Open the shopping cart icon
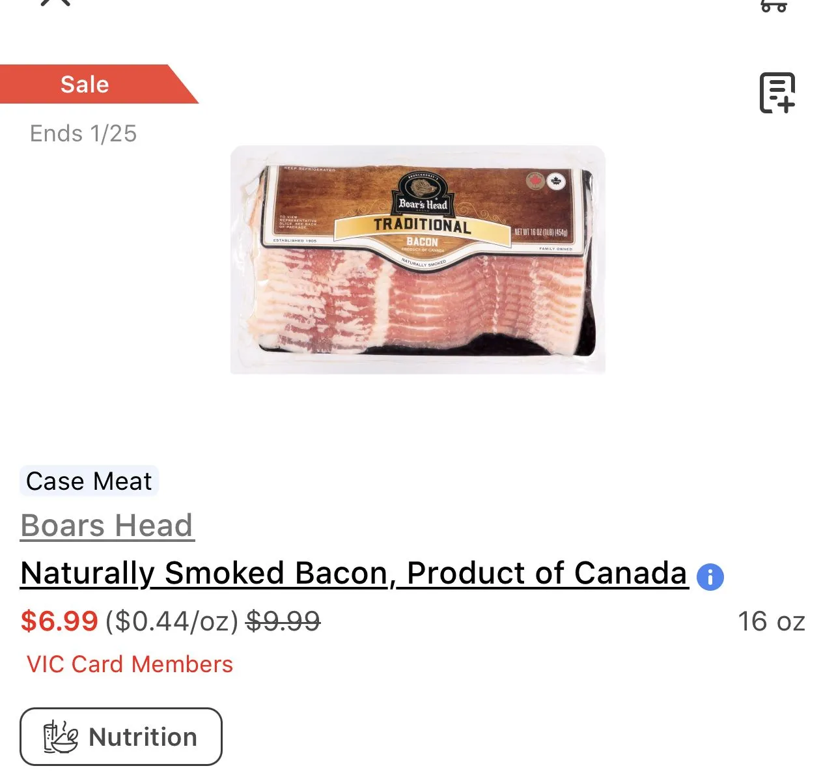The image size is (836, 779). (773, 6)
